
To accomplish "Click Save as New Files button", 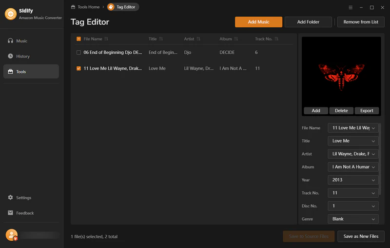I will click(361, 236).
